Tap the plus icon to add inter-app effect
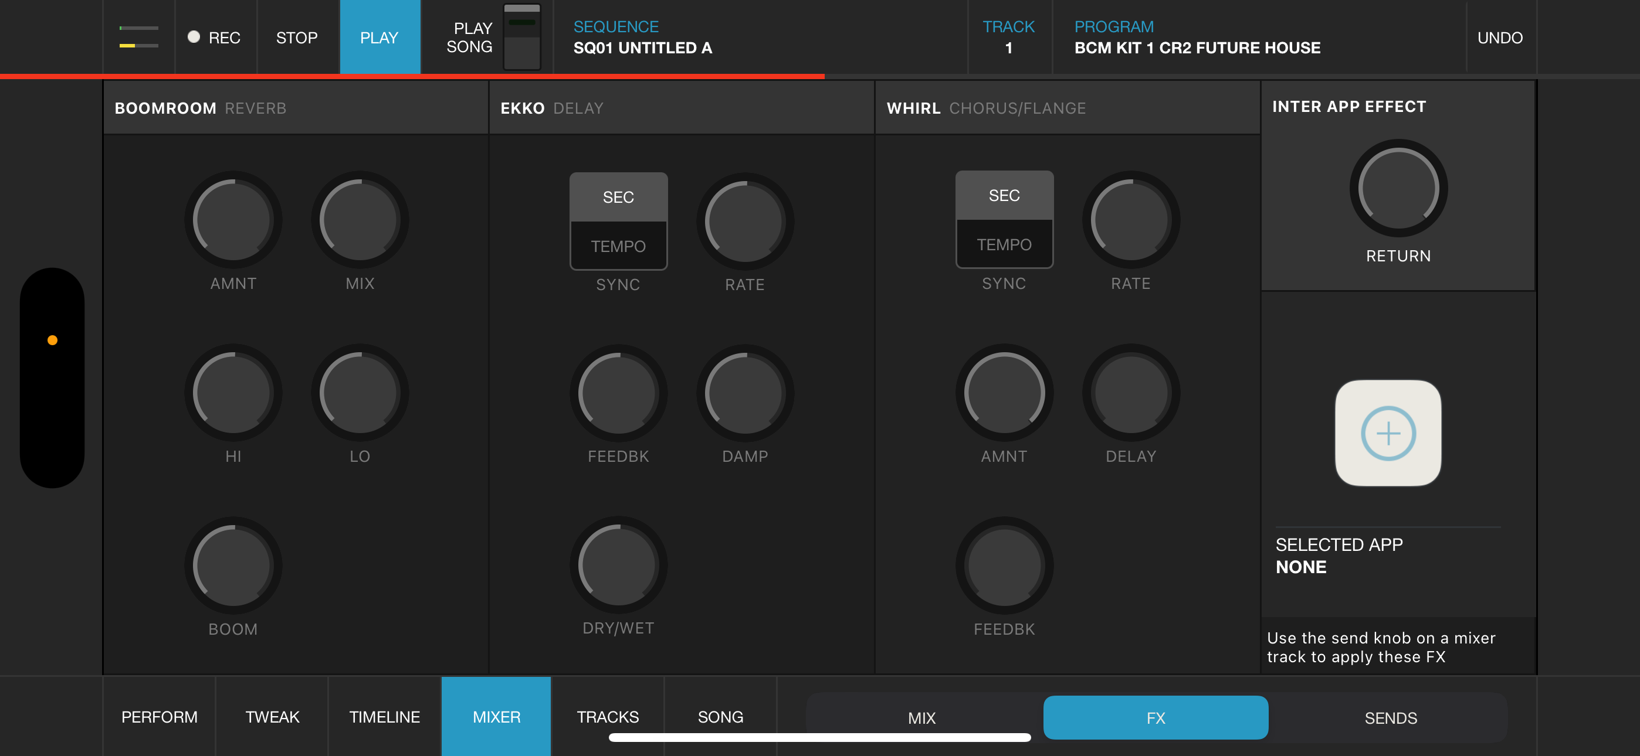1640x756 pixels. click(x=1388, y=433)
